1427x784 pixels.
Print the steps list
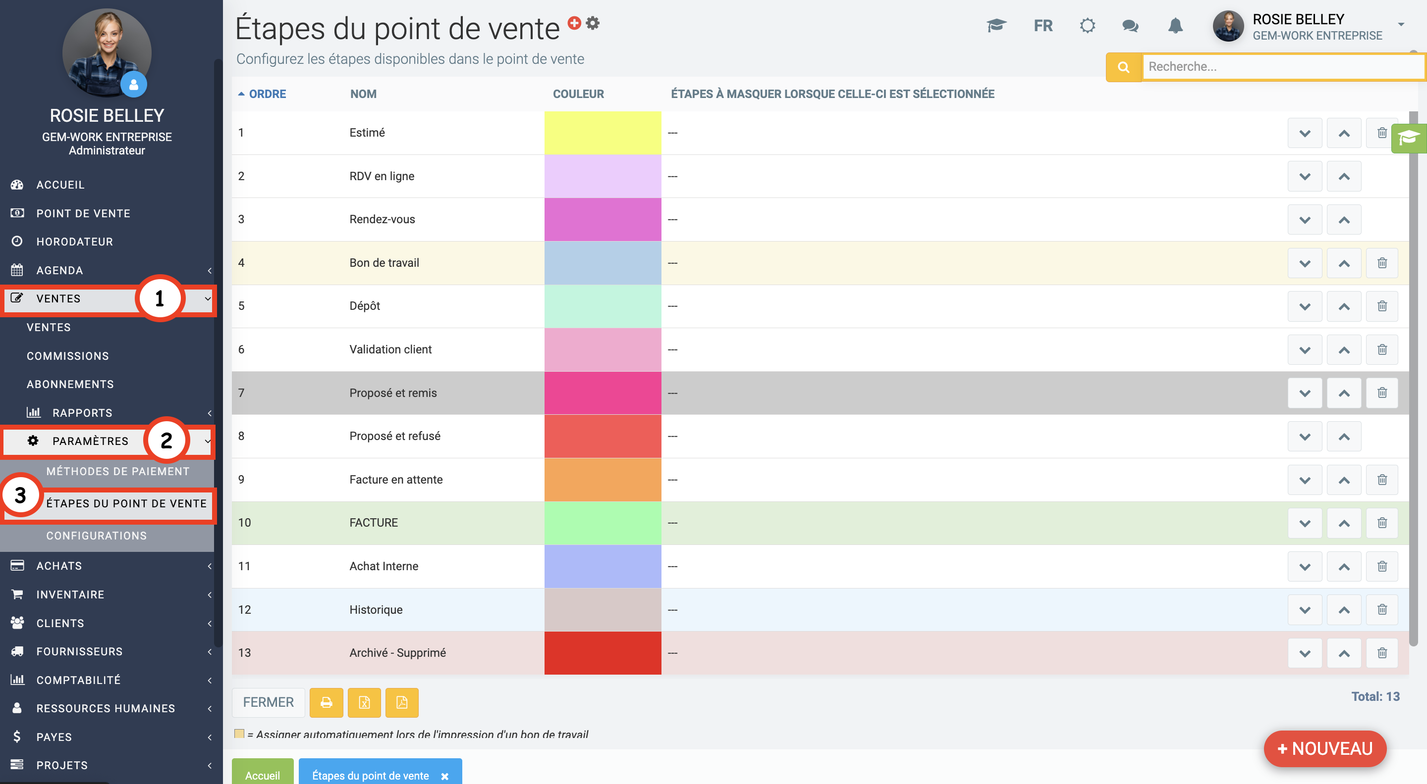[x=327, y=702]
